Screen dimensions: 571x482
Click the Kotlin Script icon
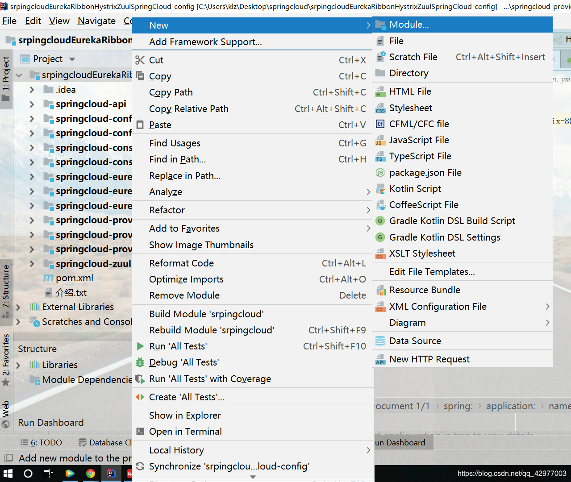380,189
